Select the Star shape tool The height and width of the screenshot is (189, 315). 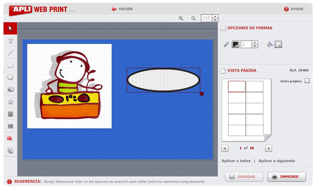(10, 102)
